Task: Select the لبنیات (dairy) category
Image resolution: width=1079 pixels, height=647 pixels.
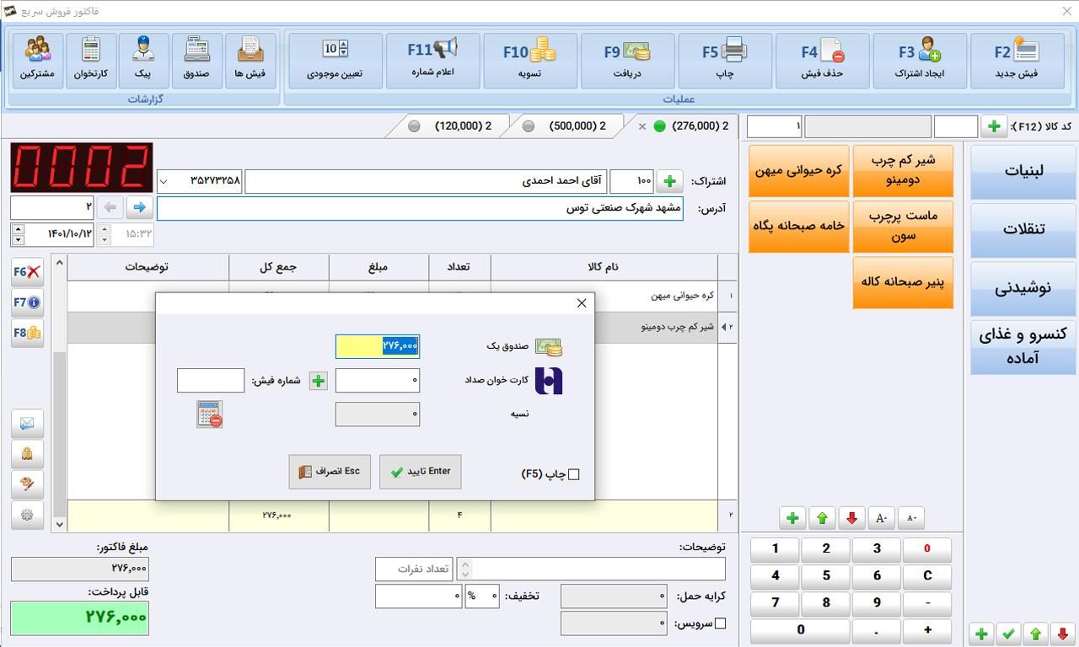Action: (x=1023, y=171)
